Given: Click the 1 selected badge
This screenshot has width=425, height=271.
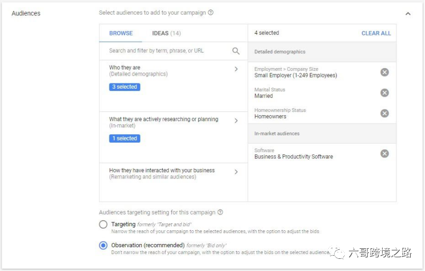Looking at the screenshot, I should tap(125, 138).
